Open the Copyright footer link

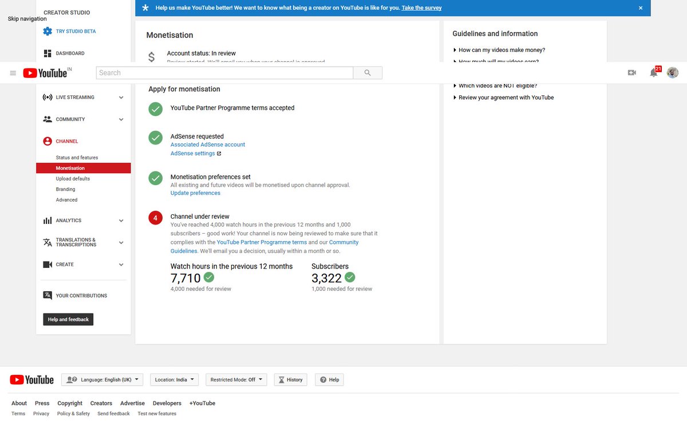point(70,403)
